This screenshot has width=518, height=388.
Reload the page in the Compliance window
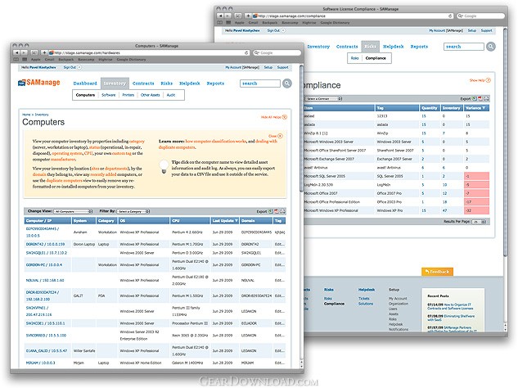tap(450, 16)
